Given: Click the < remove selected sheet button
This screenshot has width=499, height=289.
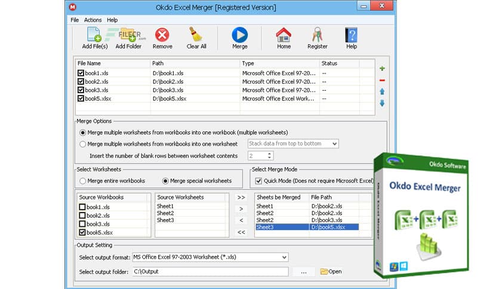Looking at the screenshot, I should tap(241, 220).
